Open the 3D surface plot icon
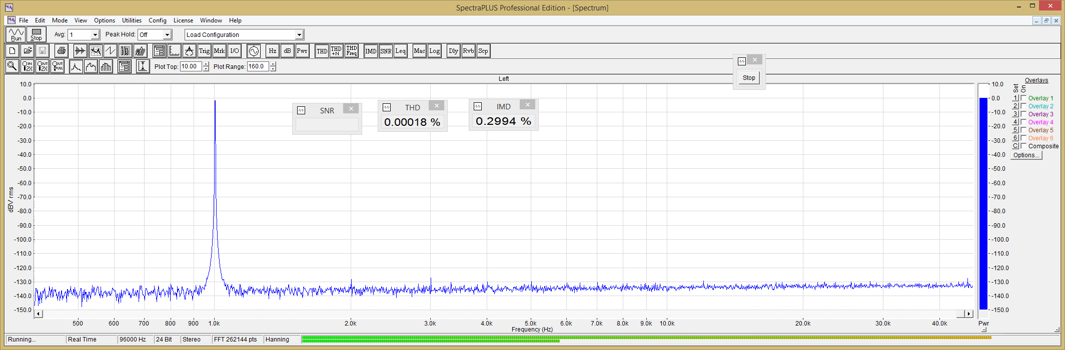 [x=140, y=51]
